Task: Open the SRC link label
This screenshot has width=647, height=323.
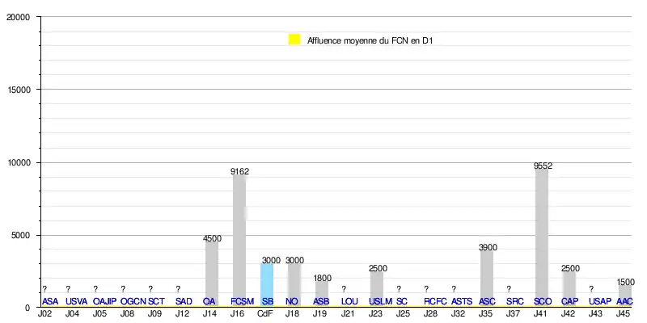Action: (x=514, y=301)
